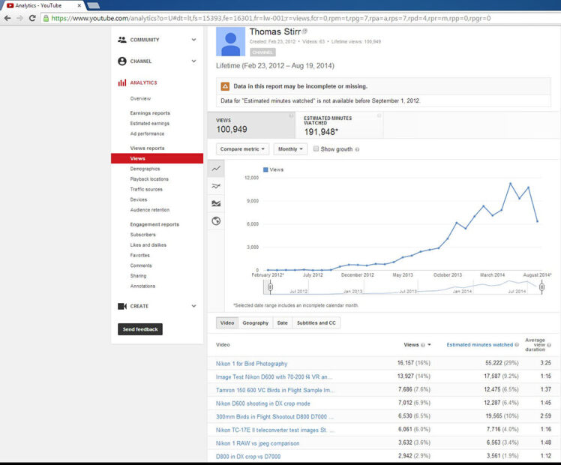The height and width of the screenshot is (465, 561).
Task: Enable the Show growth checkbox
Action: coord(316,149)
